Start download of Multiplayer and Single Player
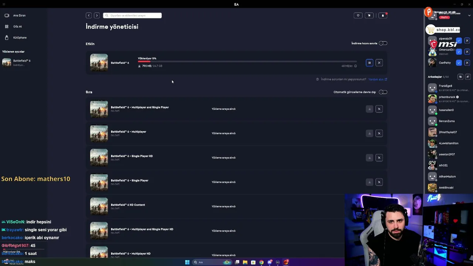Screen dimensions: 473x266 point(369,109)
